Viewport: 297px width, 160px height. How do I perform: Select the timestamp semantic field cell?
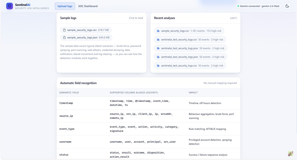66,103
